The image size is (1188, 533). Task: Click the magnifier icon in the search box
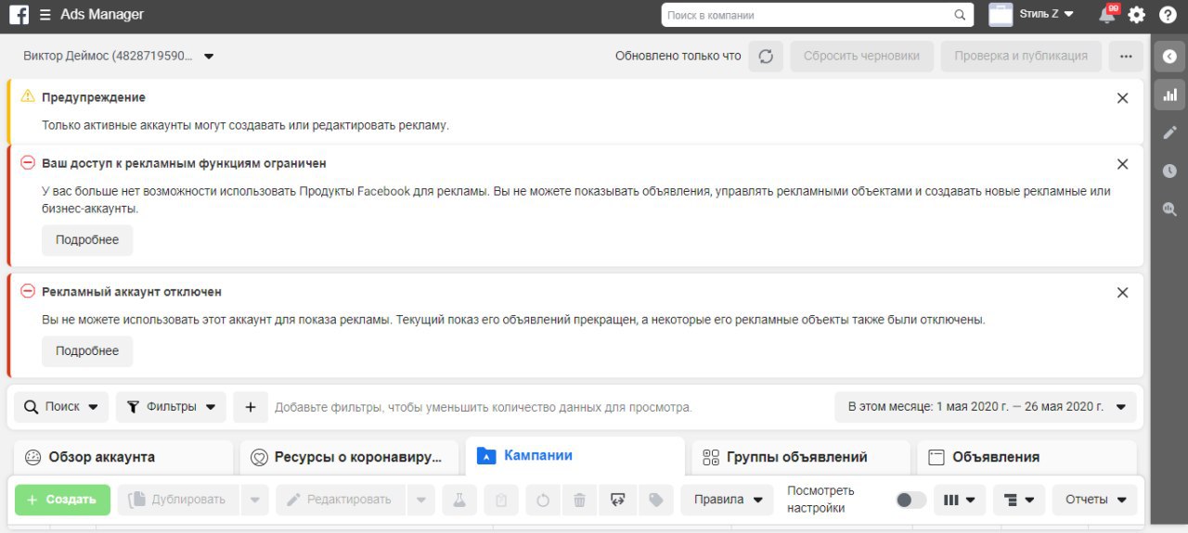coord(961,15)
